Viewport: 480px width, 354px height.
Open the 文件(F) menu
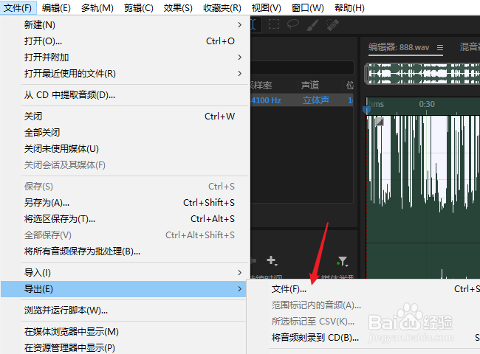coord(18,7)
